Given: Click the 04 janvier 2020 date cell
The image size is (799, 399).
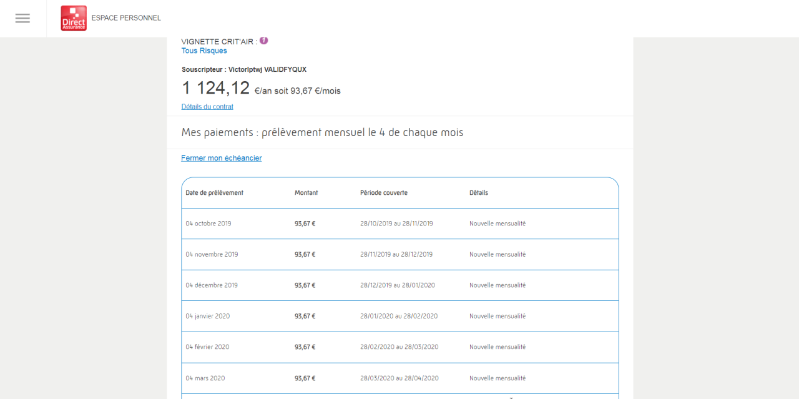Looking at the screenshot, I should point(208,317).
